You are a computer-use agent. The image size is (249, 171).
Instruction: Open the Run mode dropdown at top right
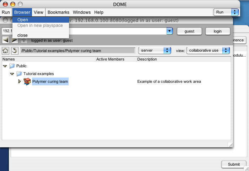226,12
